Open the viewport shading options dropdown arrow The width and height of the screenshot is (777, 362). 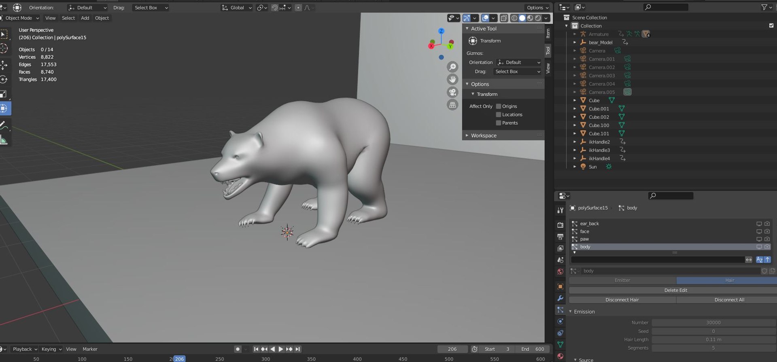(x=546, y=18)
